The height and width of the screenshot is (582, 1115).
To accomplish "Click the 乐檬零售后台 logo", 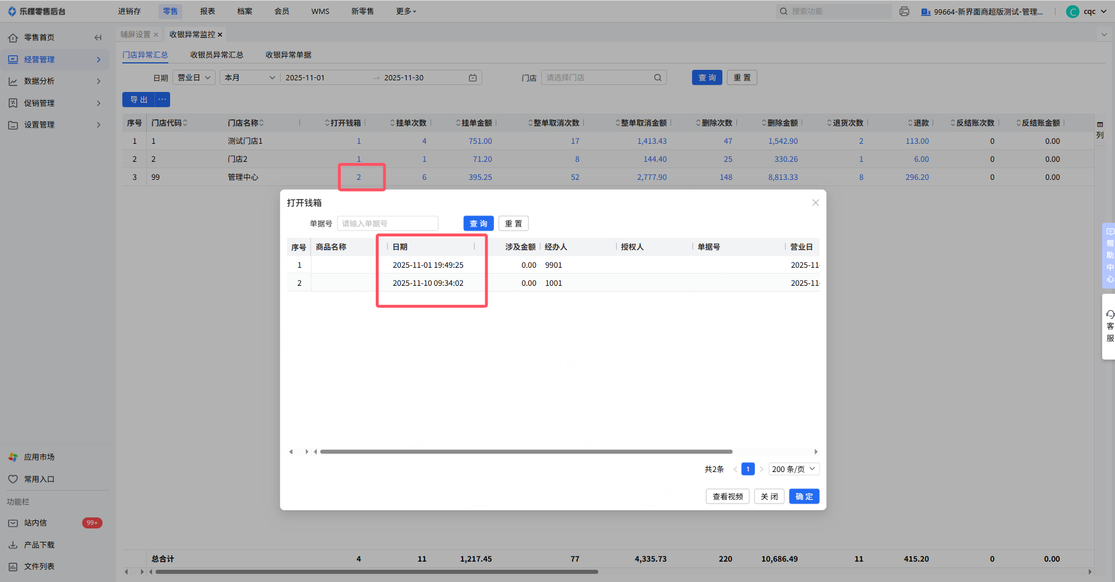I will [x=37, y=12].
